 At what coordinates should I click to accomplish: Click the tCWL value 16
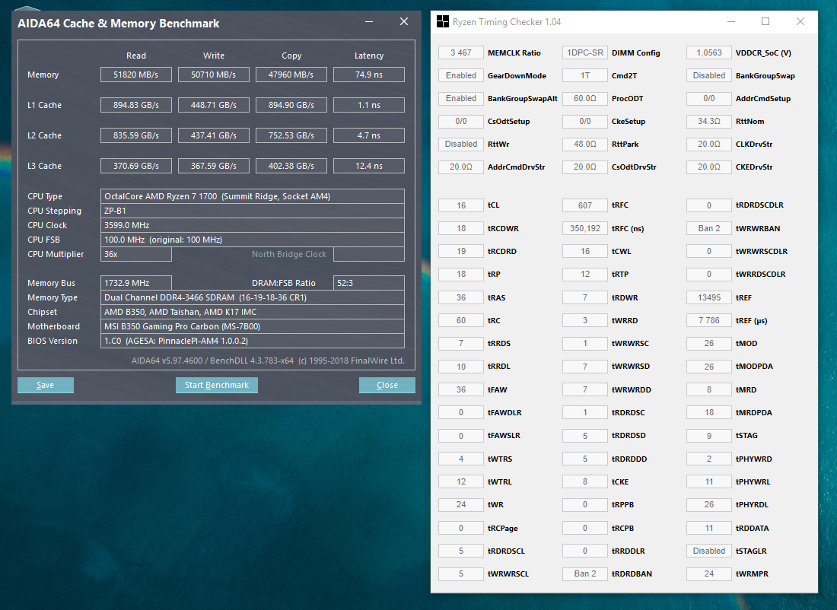tap(584, 251)
